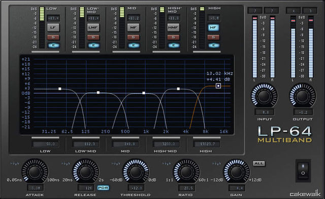Select the LF low band button
Viewport: 325px width, 199px height.
(53, 27)
